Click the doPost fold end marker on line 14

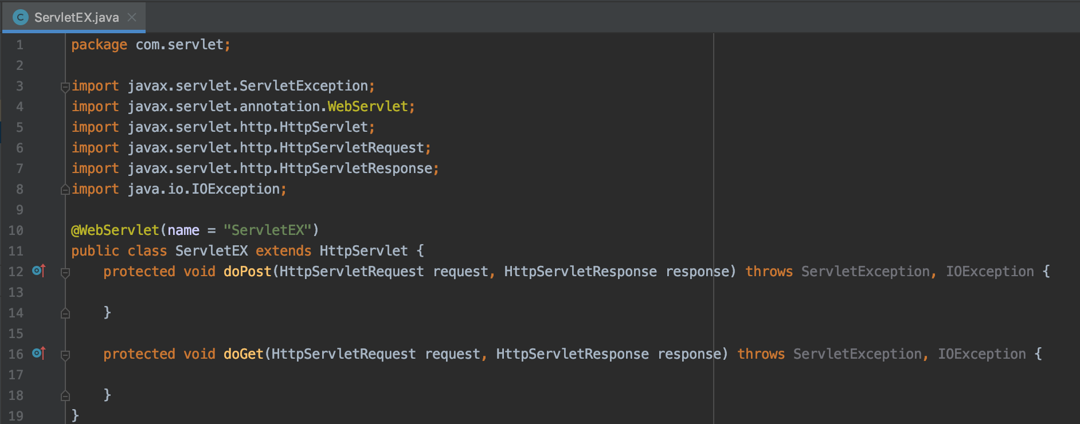coord(65,313)
